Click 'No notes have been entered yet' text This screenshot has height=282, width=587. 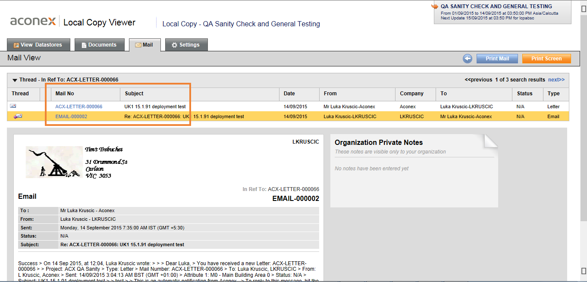click(x=372, y=169)
